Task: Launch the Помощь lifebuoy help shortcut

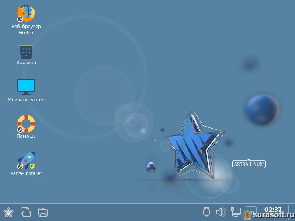Action: point(26,124)
